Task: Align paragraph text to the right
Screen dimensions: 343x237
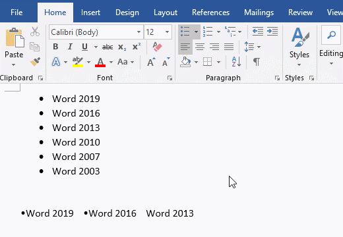Action: [x=214, y=47]
